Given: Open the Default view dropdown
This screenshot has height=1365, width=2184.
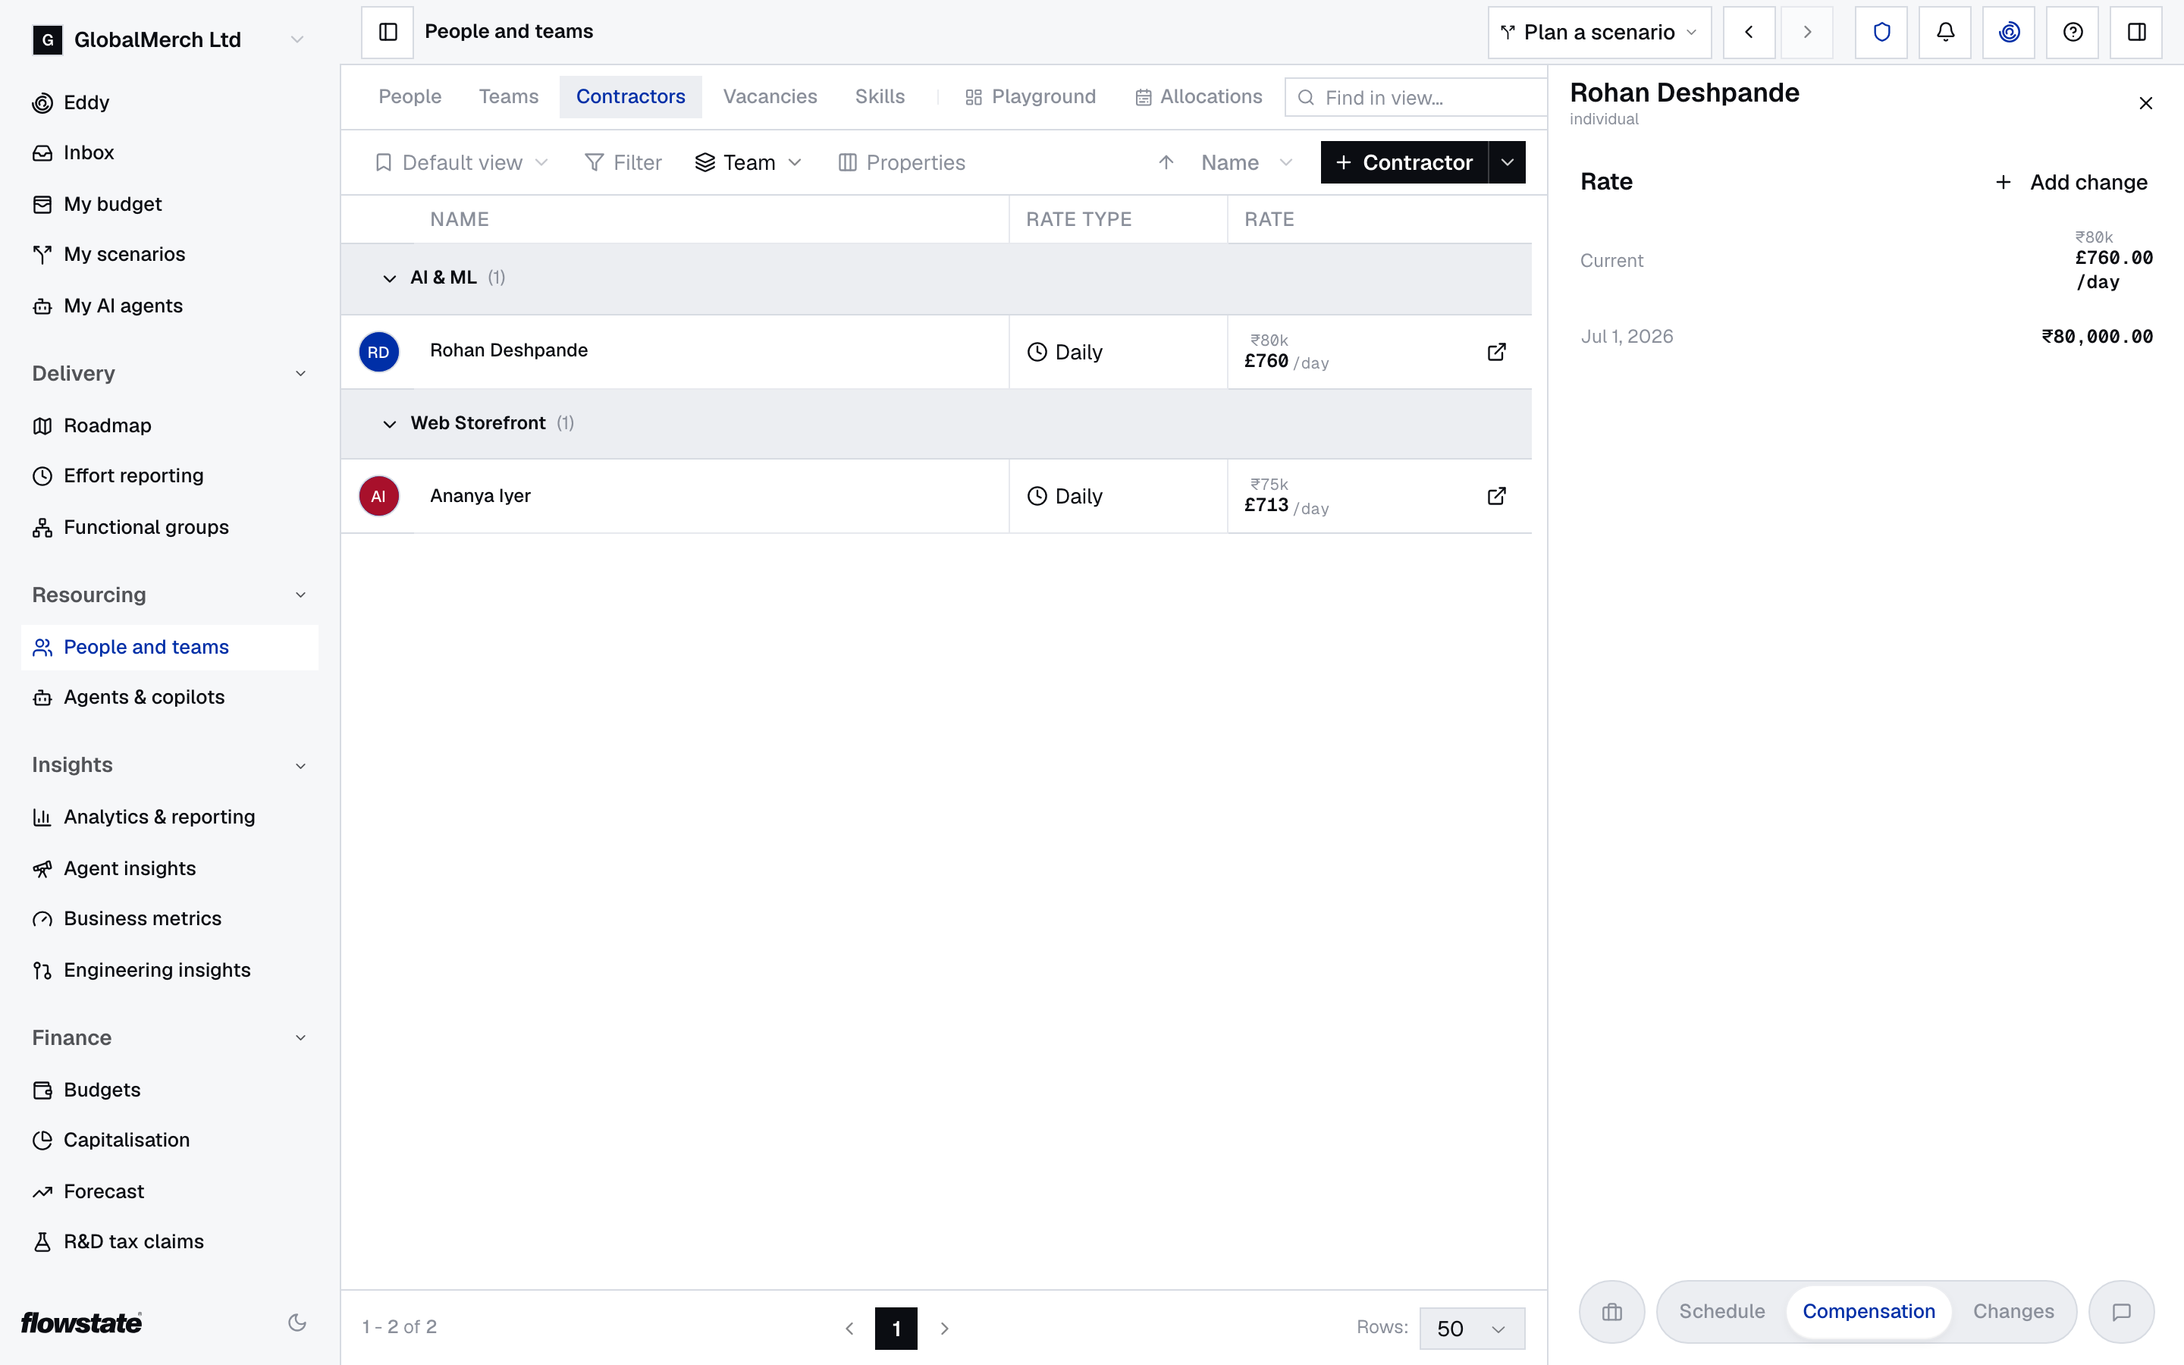Looking at the screenshot, I should (461, 162).
